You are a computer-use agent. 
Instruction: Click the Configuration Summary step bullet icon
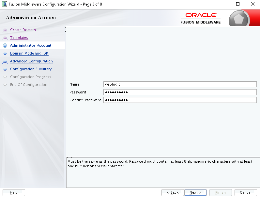(5, 69)
